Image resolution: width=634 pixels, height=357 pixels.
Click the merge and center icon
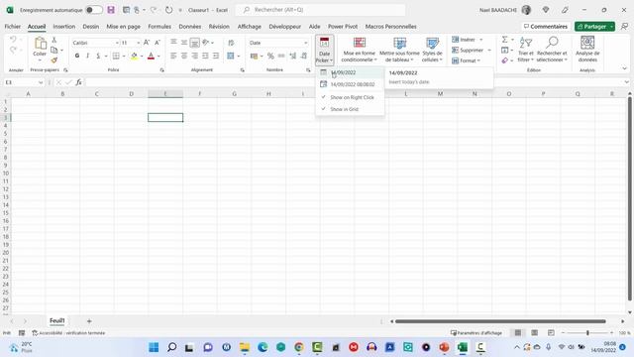231,56
